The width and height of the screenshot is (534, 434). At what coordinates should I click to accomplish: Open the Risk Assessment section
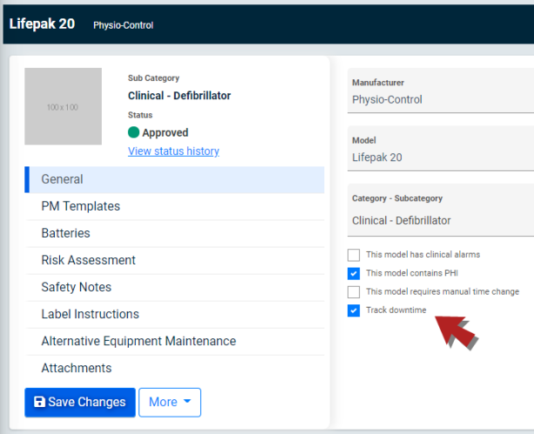[x=175, y=261]
